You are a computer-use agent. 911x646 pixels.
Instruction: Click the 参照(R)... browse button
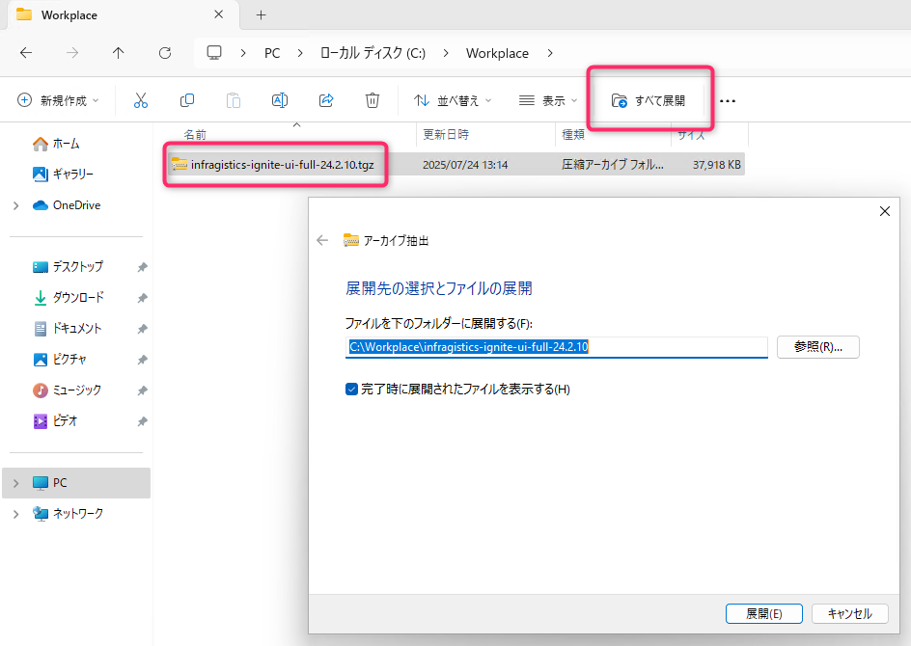[x=818, y=347]
